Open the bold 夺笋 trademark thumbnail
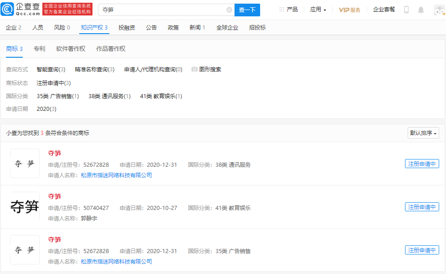 tap(25, 207)
